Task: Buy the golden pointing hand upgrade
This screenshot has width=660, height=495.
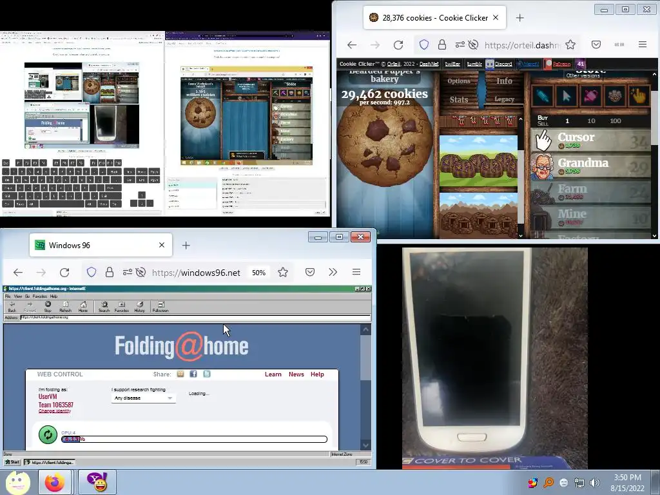Action: 639,97
